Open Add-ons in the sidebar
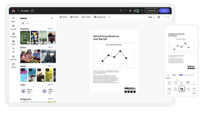This screenshot has width=205, height=115. [x=13, y=65]
